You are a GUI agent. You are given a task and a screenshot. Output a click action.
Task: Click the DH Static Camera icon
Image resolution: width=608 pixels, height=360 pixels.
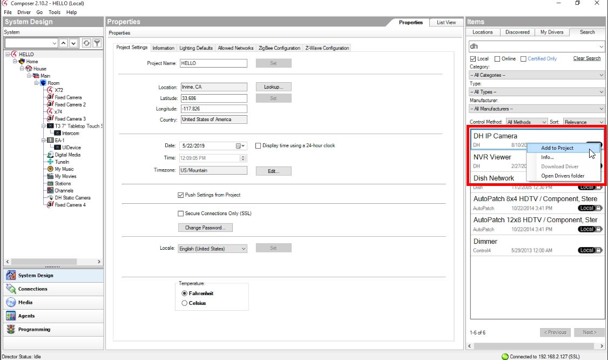point(51,198)
